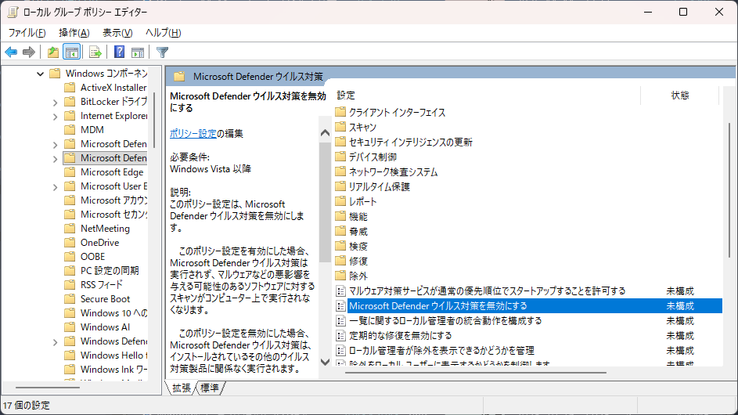Click the Export list toolbar icon

point(95,52)
